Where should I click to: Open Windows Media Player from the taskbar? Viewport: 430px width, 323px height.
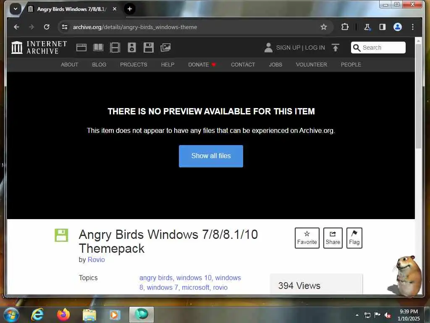(x=115, y=315)
